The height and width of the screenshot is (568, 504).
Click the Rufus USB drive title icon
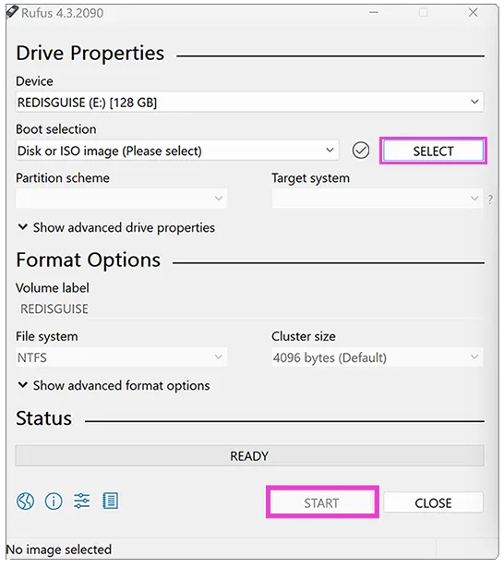pos(12,12)
